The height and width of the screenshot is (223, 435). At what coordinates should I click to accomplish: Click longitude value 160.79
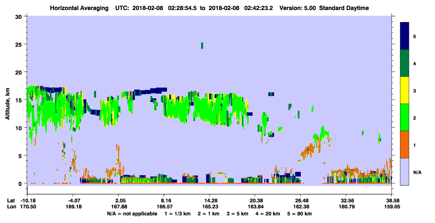[x=346, y=207]
